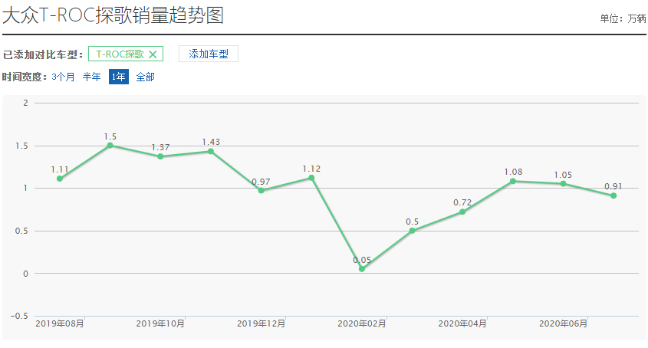Select the 1年 time range
Viewport: 648px width, 348px height.
[x=119, y=77]
